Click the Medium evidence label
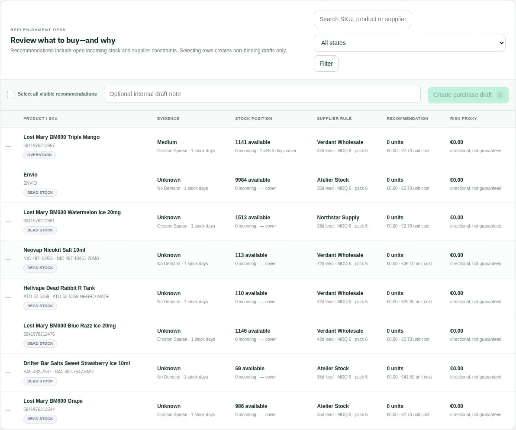The width and height of the screenshot is (516, 430). (x=167, y=142)
